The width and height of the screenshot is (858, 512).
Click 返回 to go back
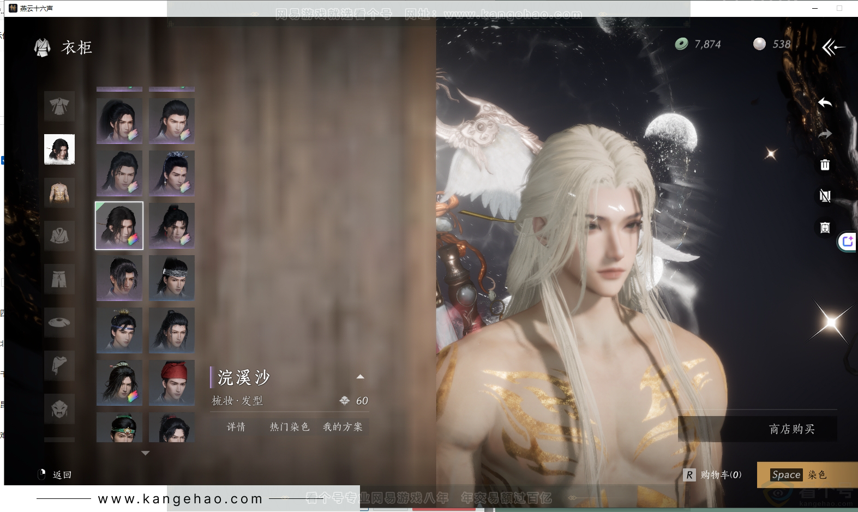coord(62,475)
